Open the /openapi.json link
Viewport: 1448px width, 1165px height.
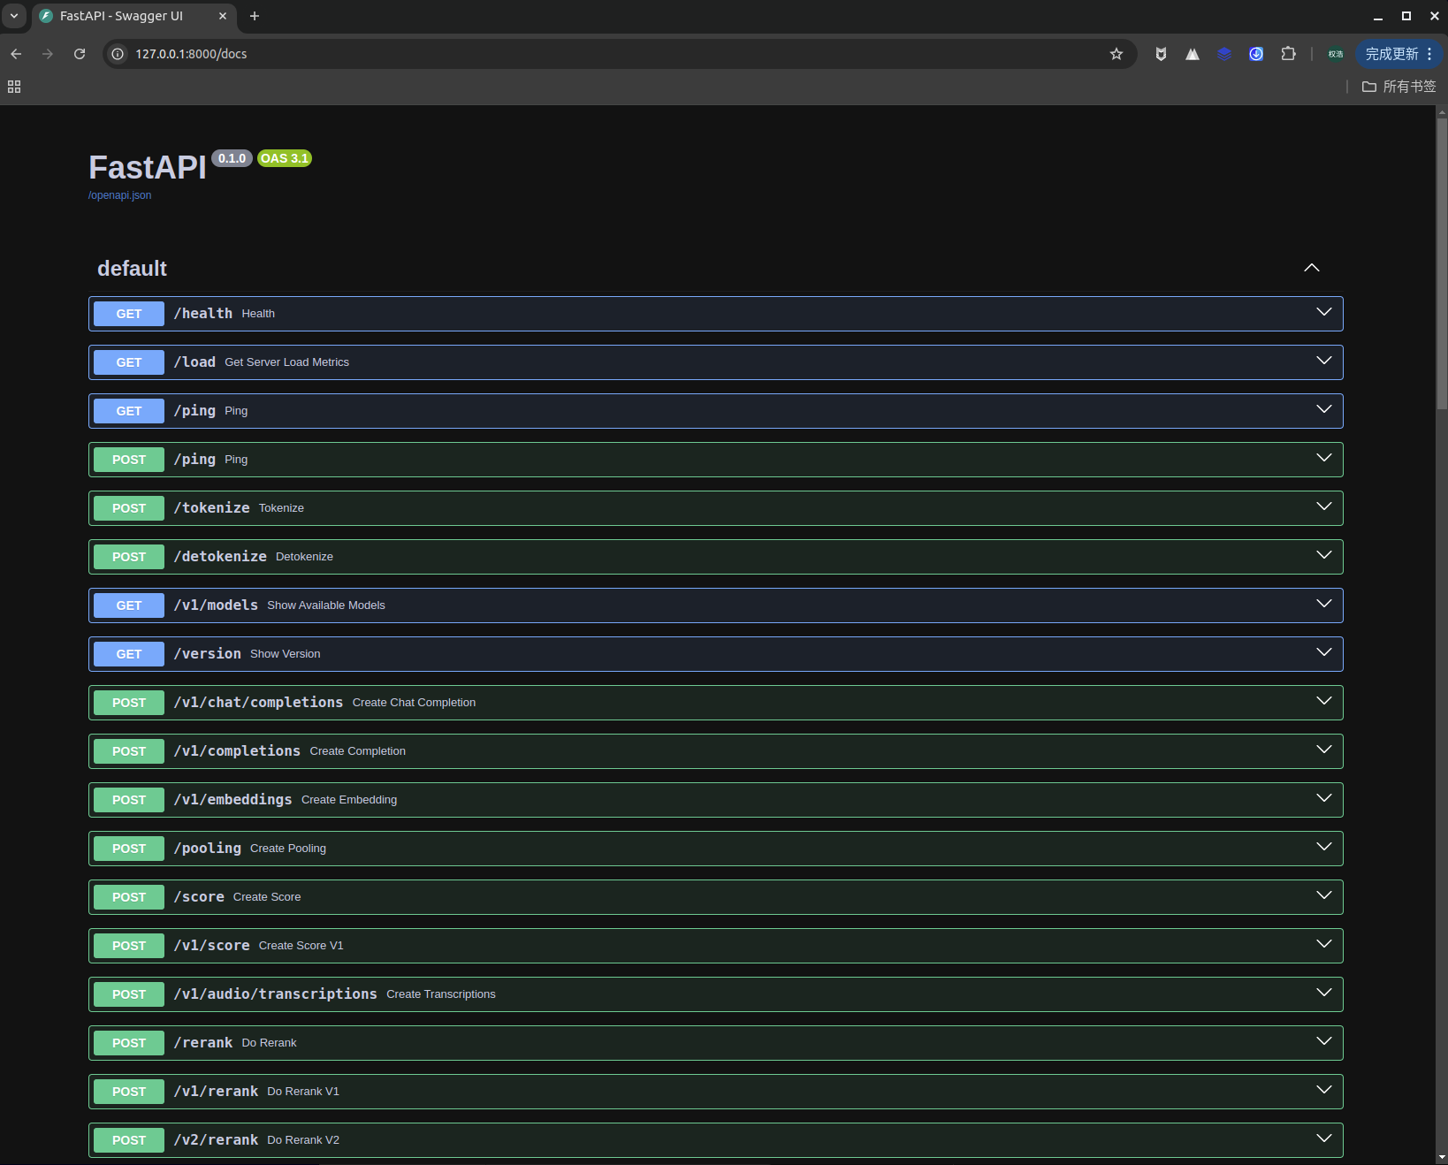pos(119,195)
